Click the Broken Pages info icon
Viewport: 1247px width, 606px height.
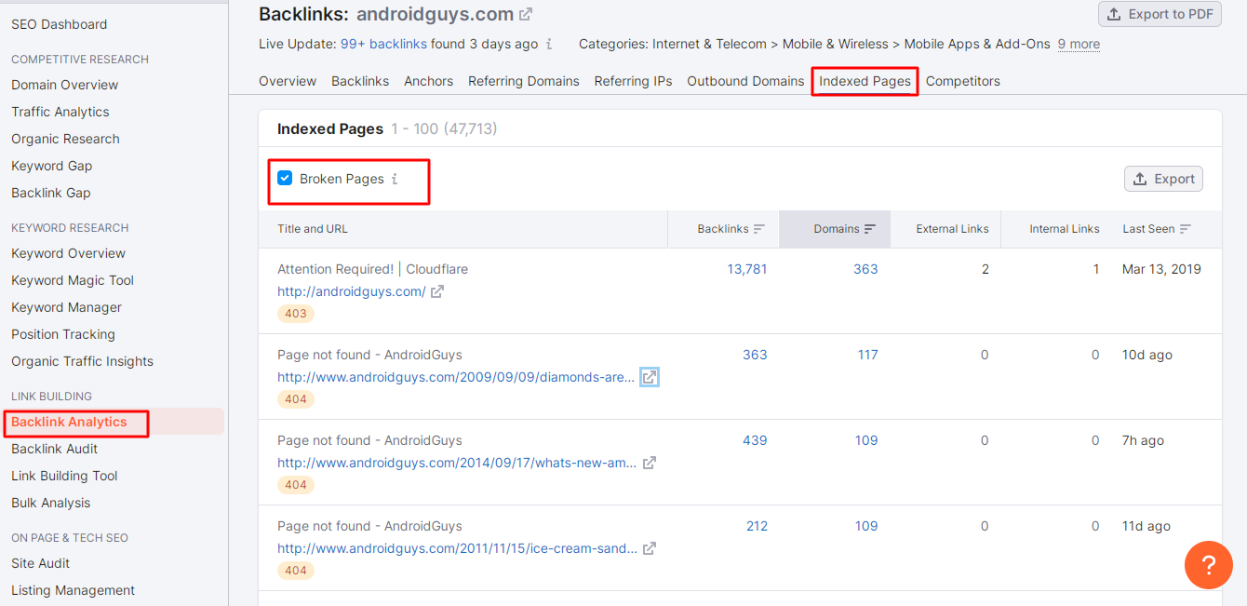pyautogui.click(x=395, y=179)
